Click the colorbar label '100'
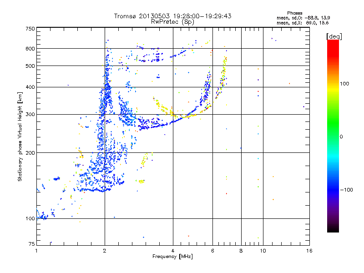The width and height of the screenshot is (364, 273). click(x=344, y=84)
